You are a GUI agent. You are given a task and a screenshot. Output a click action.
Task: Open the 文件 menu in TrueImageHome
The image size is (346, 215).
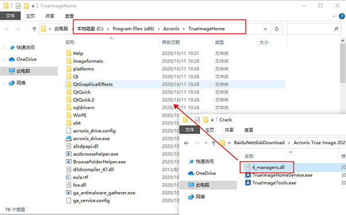point(10,16)
